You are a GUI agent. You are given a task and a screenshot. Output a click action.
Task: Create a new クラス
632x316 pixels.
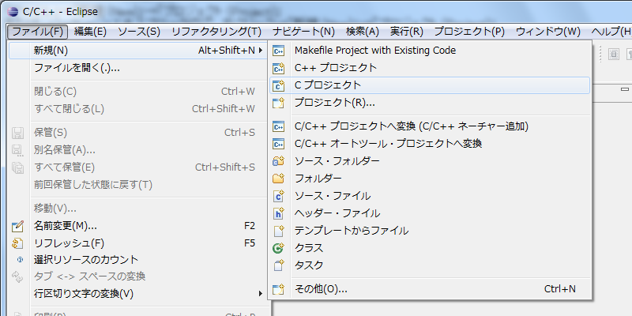point(430,248)
